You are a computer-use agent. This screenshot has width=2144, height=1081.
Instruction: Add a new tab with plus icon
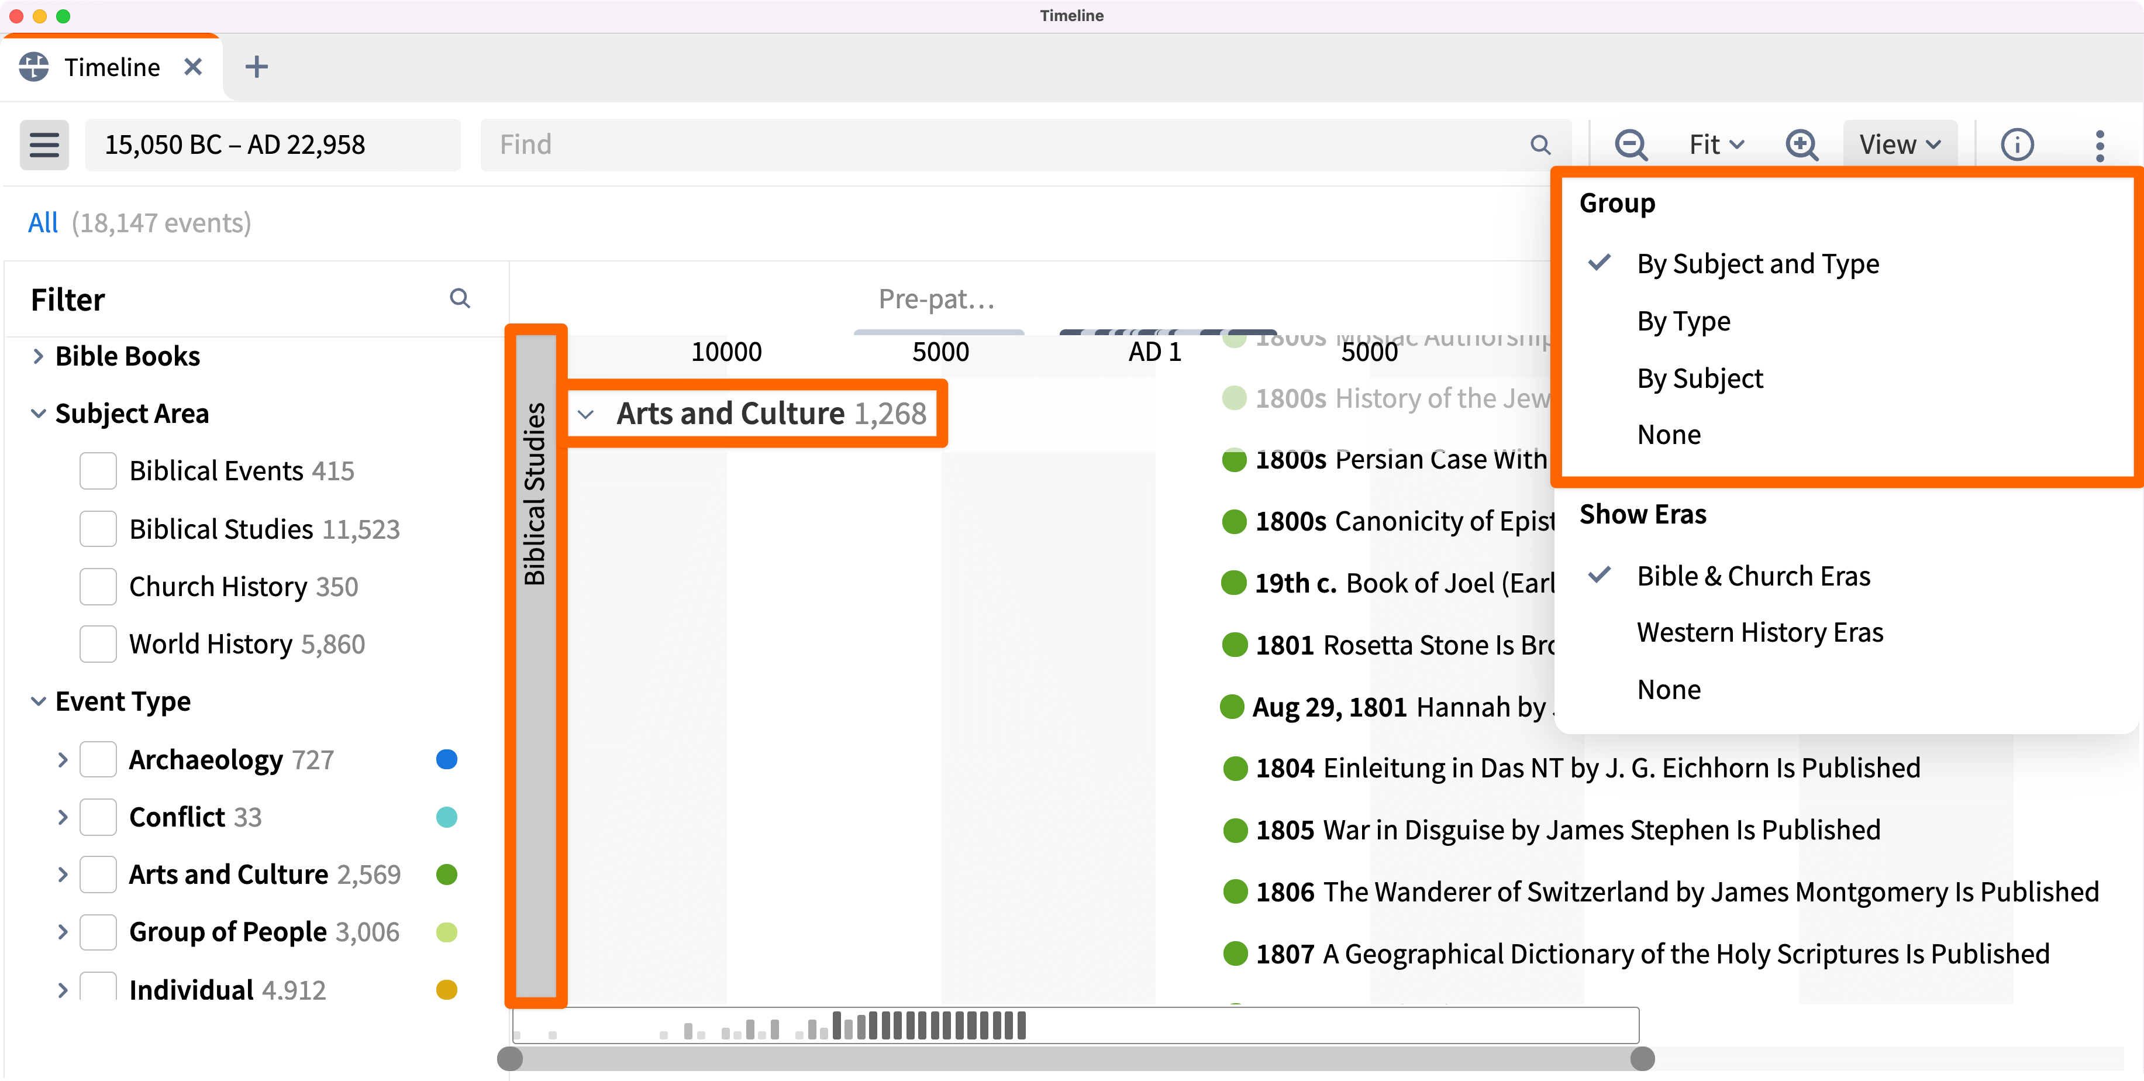[x=256, y=67]
